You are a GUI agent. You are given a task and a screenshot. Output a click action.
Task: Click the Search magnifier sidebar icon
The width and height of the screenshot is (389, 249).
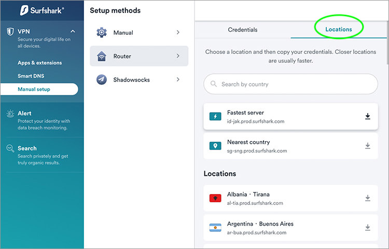[x=10, y=148]
